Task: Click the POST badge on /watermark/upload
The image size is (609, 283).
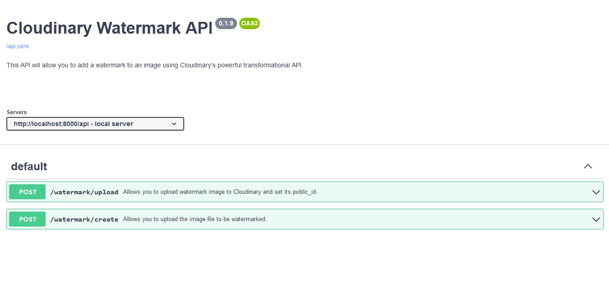Action: tap(27, 192)
